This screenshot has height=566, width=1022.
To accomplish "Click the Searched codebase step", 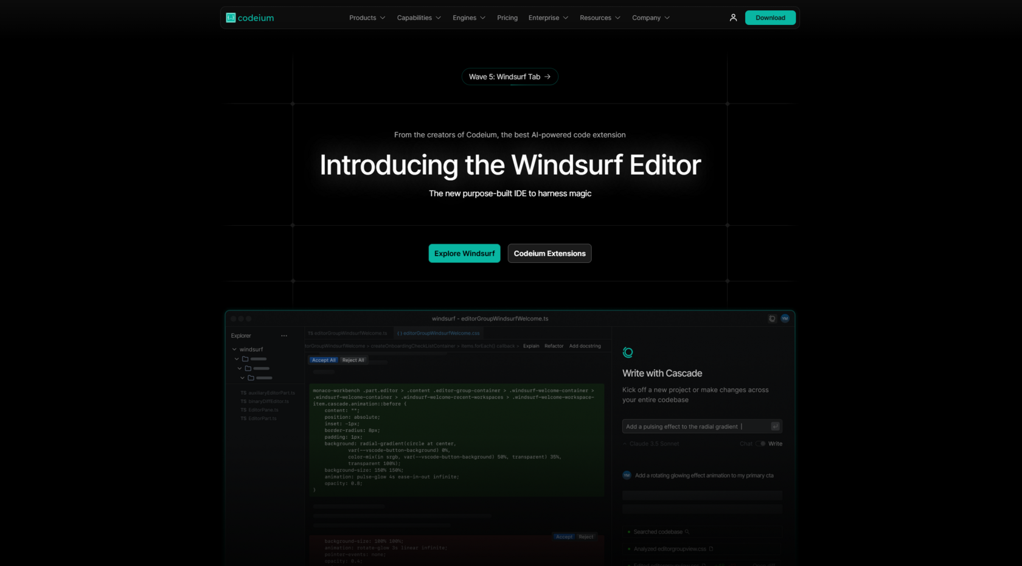I will [658, 532].
